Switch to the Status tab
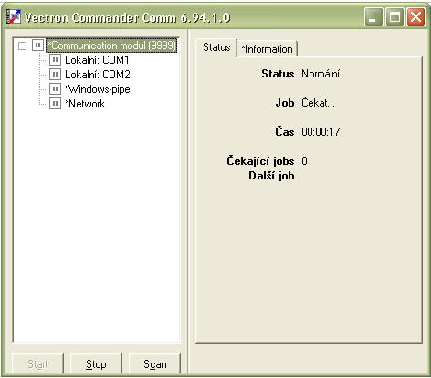 [216, 47]
